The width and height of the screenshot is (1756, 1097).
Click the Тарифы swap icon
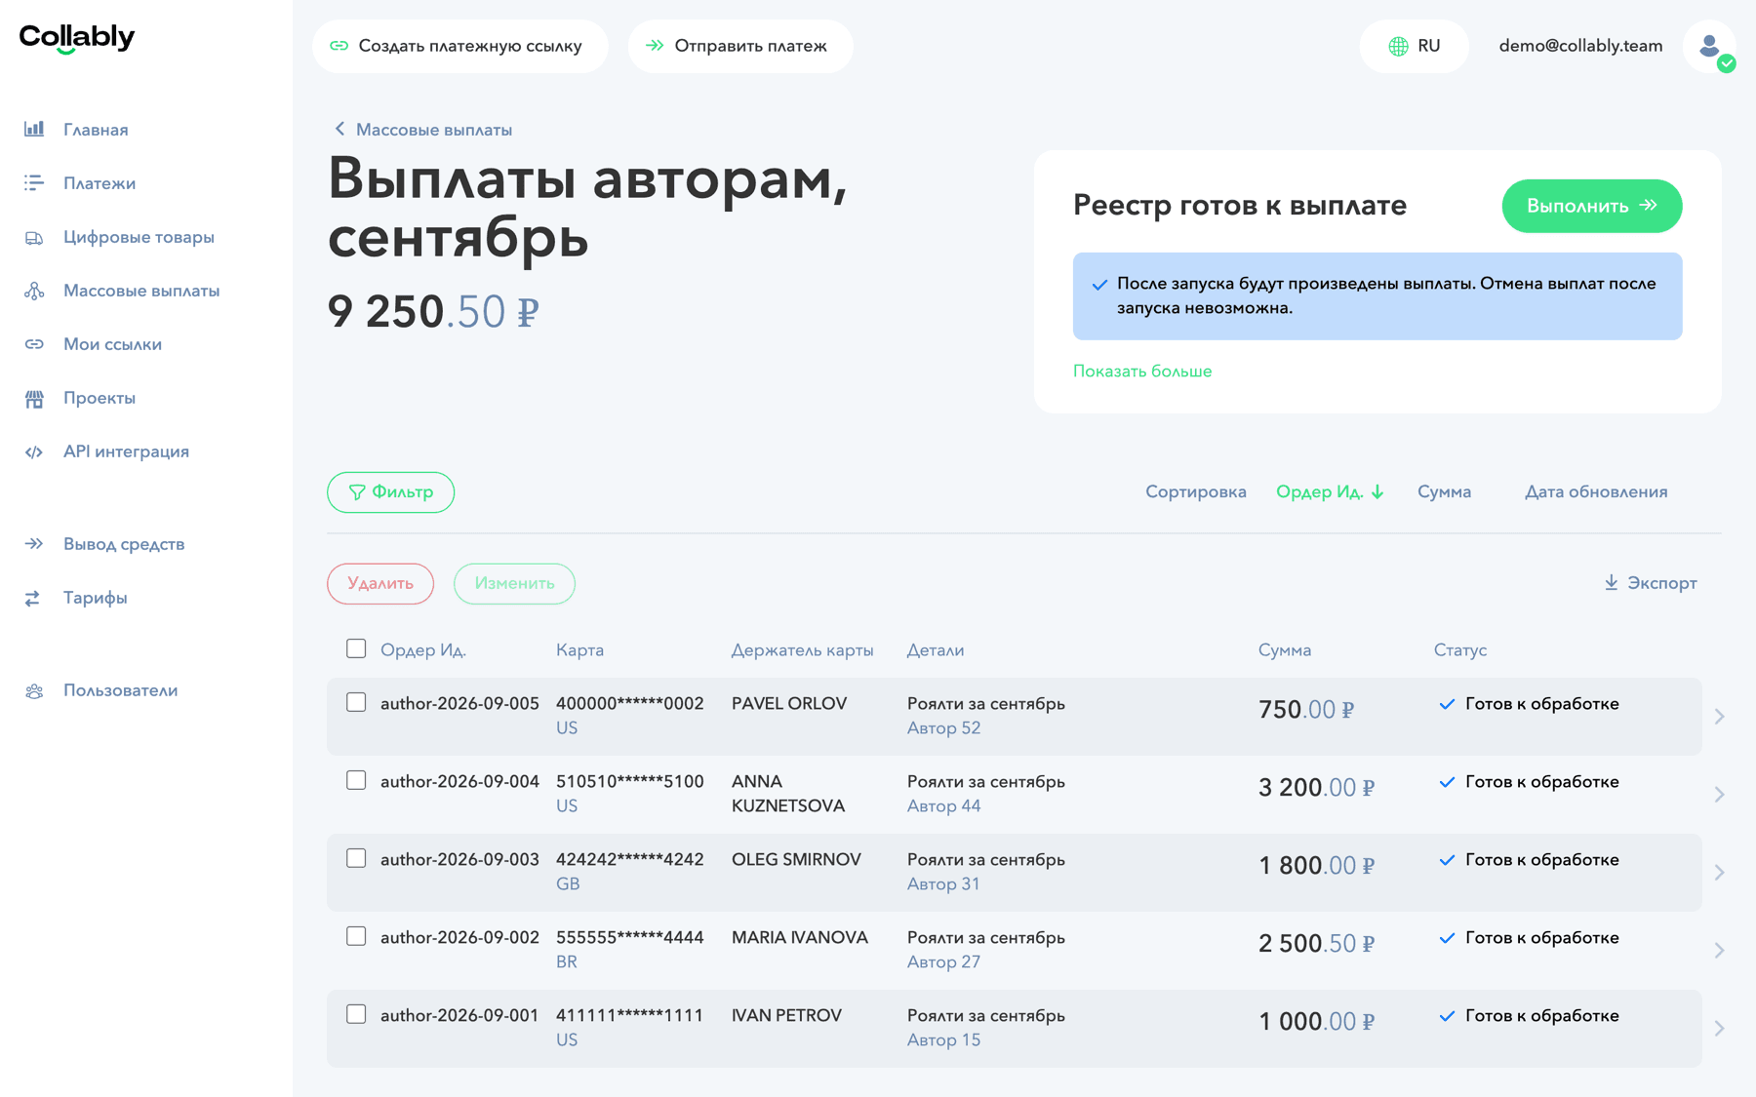pyautogui.click(x=34, y=598)
